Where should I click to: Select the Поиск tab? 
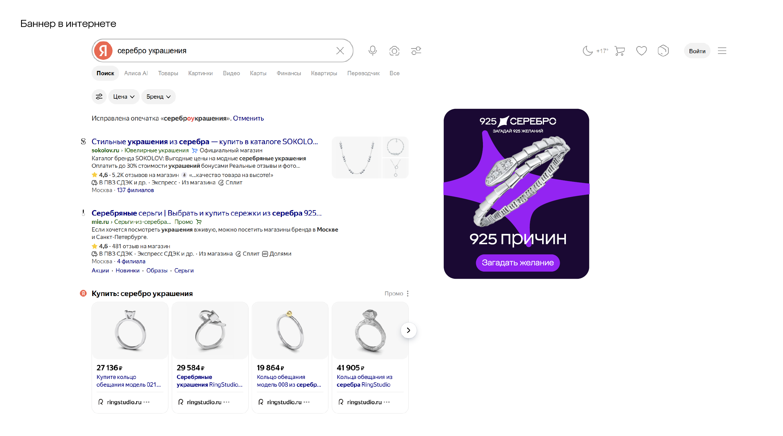[x=105, y=73]
